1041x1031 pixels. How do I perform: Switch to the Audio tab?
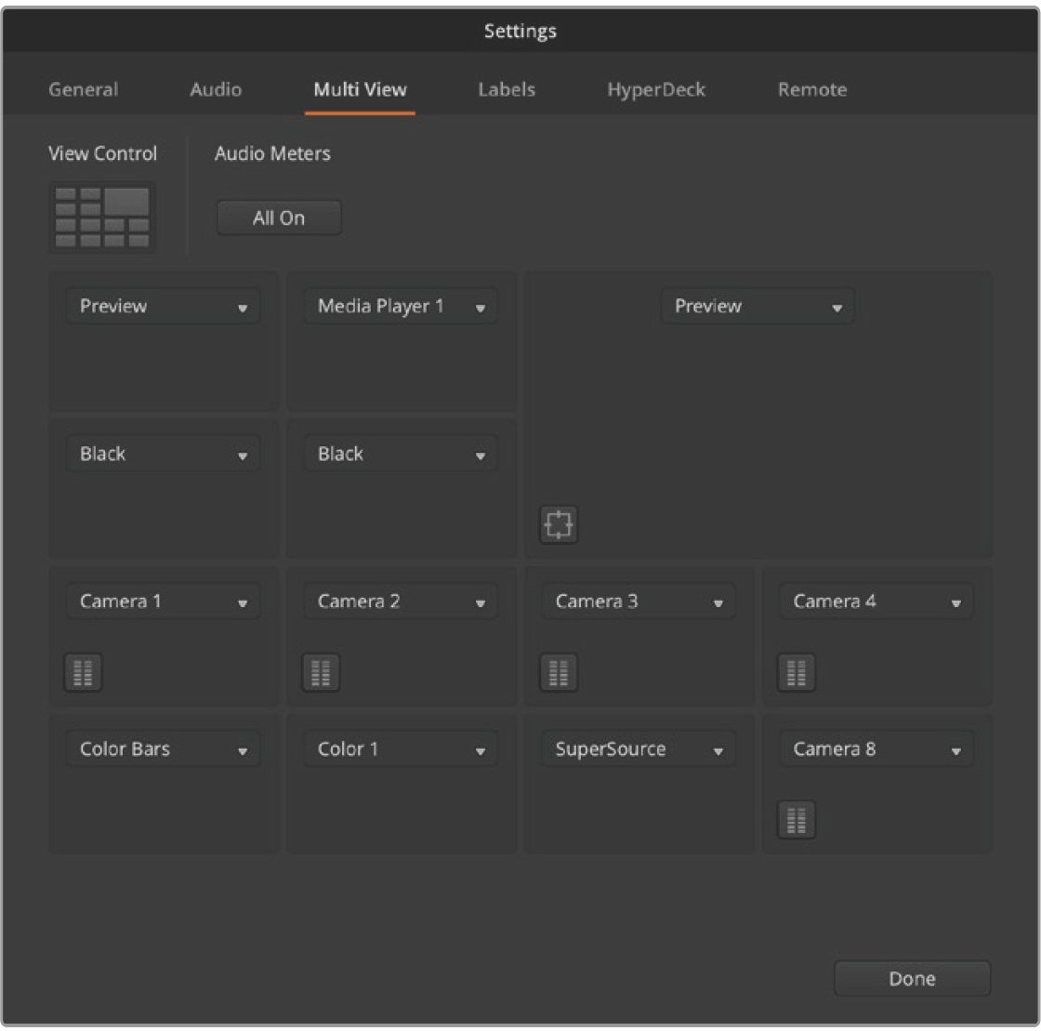(x=216, y=90)
